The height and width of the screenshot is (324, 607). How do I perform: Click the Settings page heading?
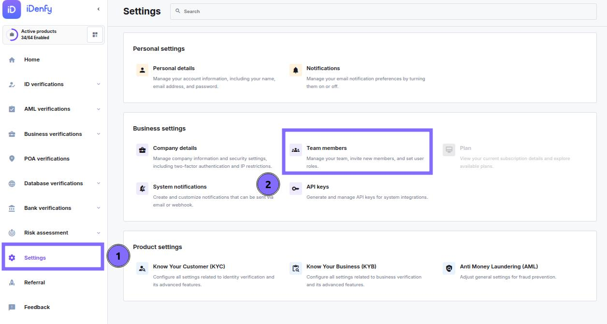[x=142, y=11]
